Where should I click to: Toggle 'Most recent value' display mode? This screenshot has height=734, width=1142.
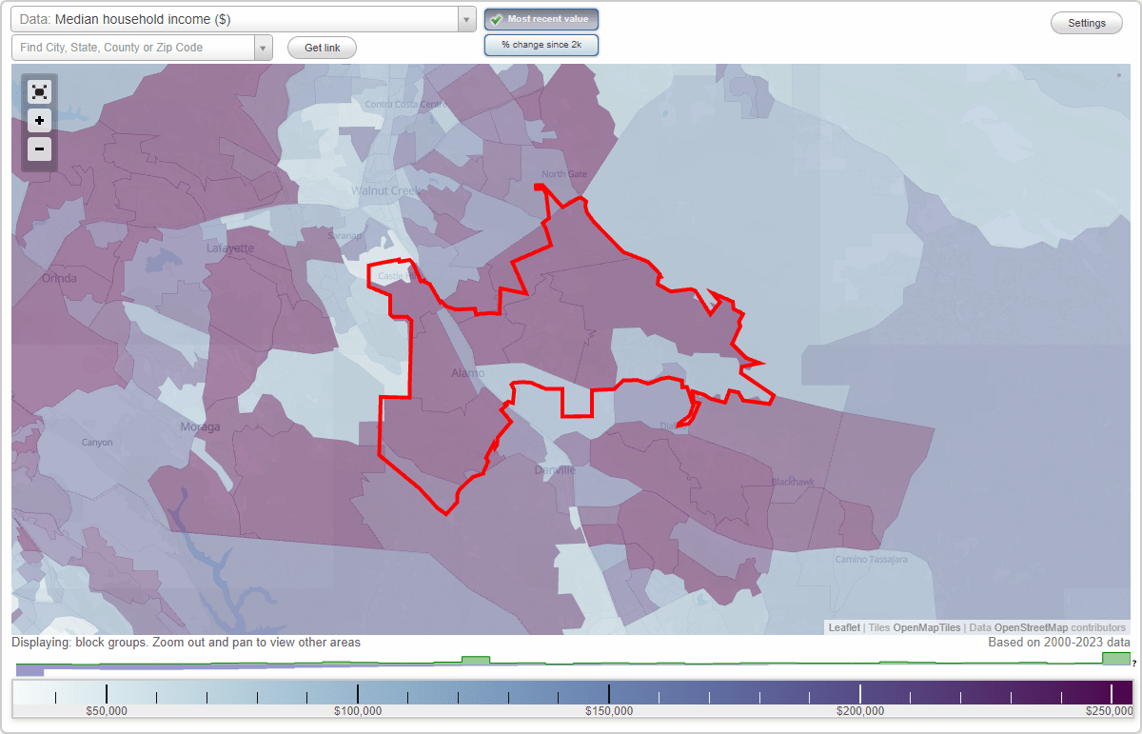(541, 18)
